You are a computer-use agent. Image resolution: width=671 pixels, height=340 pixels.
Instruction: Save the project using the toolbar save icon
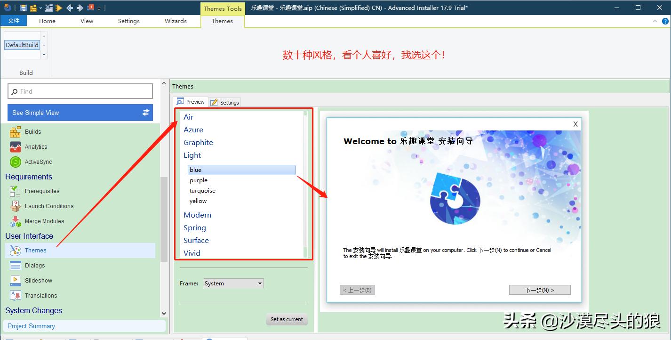point(23,8)
